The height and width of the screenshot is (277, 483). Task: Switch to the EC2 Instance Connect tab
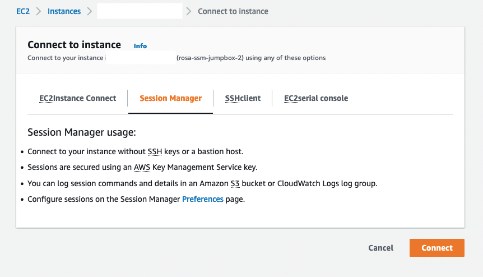click(78, 98)
